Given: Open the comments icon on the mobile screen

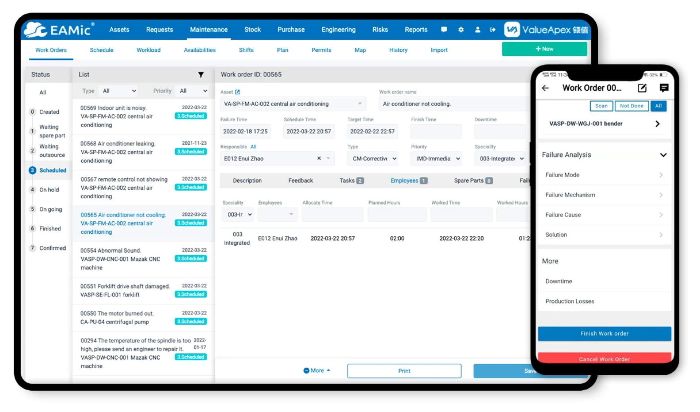Looking at the screenshot, I should pos(664,88).
